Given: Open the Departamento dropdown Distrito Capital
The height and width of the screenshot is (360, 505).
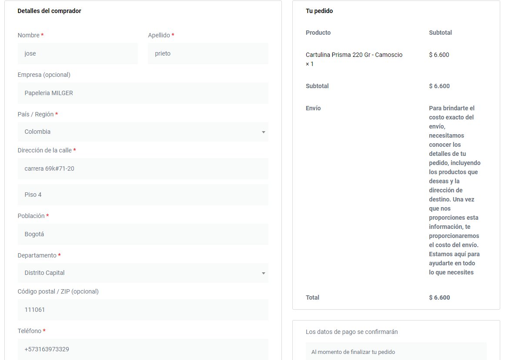Looking at the screenshot, I should click(x=143, y=273).
